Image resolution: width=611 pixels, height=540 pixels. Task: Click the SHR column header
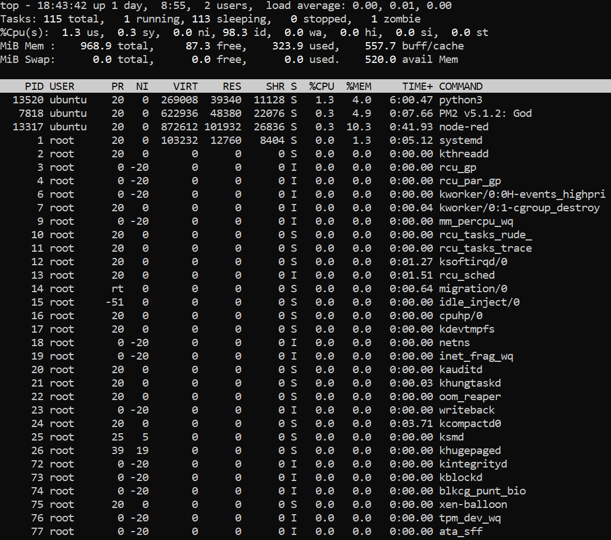click(x=275, y=86)
